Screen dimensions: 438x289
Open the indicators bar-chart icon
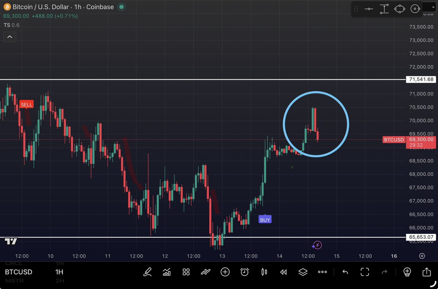coord(167,272)
